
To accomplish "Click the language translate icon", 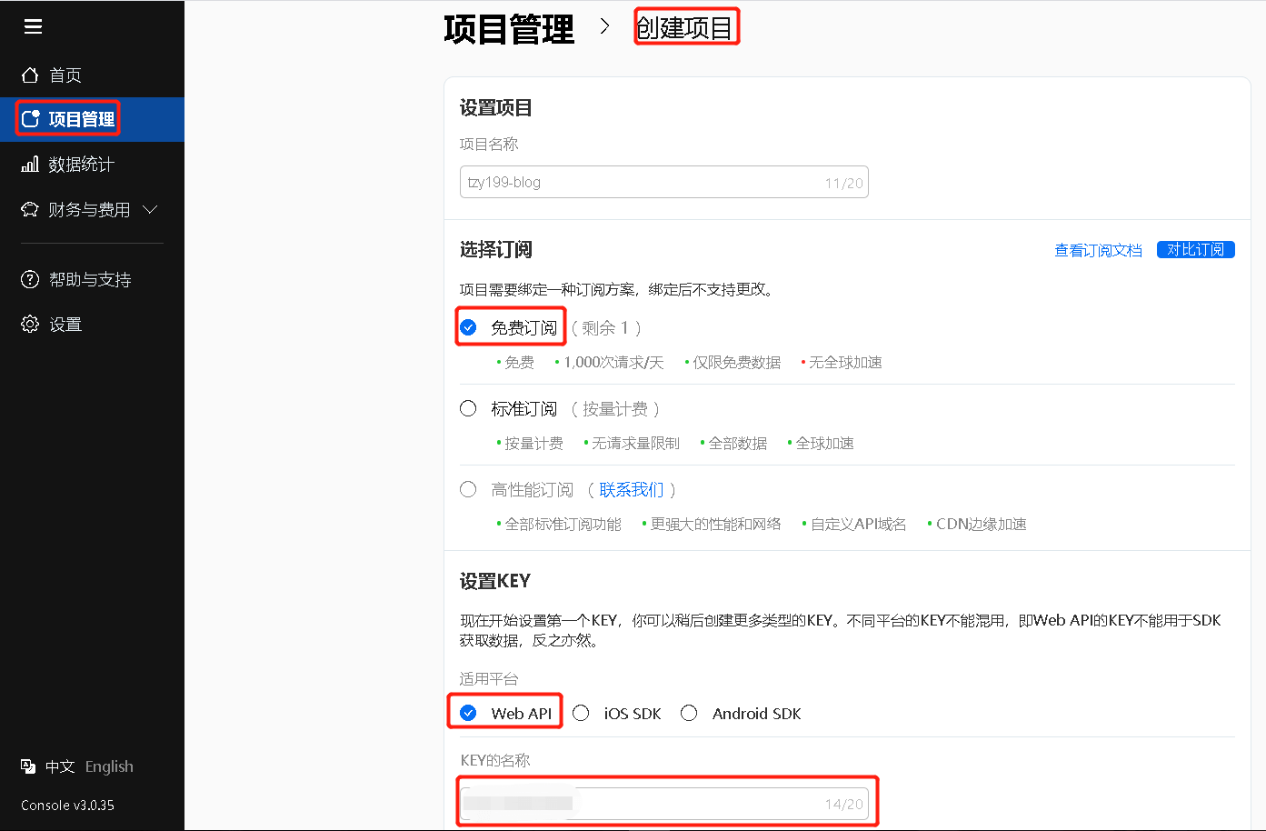I will [x=28, y=766].
